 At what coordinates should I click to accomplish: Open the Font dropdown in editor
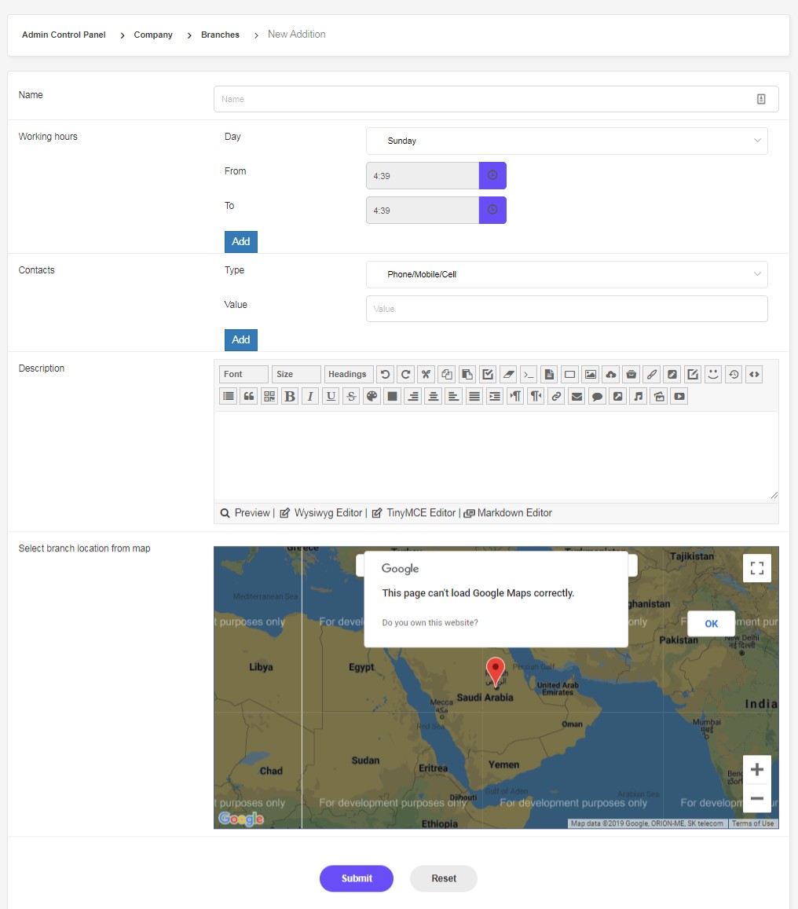[x=244, y=375]
